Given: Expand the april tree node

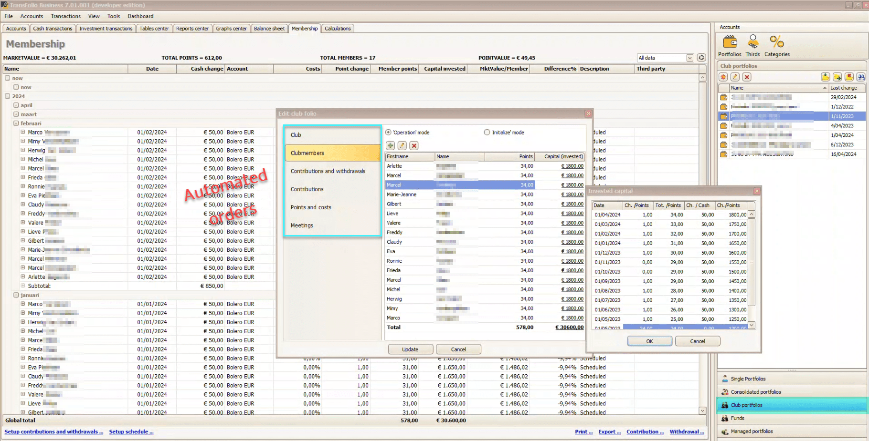Looking at the screenshot, I should click(x=16, y=105).
